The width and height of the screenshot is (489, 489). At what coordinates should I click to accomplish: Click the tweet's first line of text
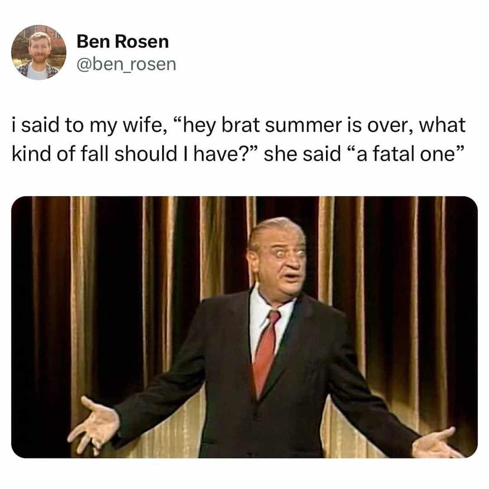(239, 125)
